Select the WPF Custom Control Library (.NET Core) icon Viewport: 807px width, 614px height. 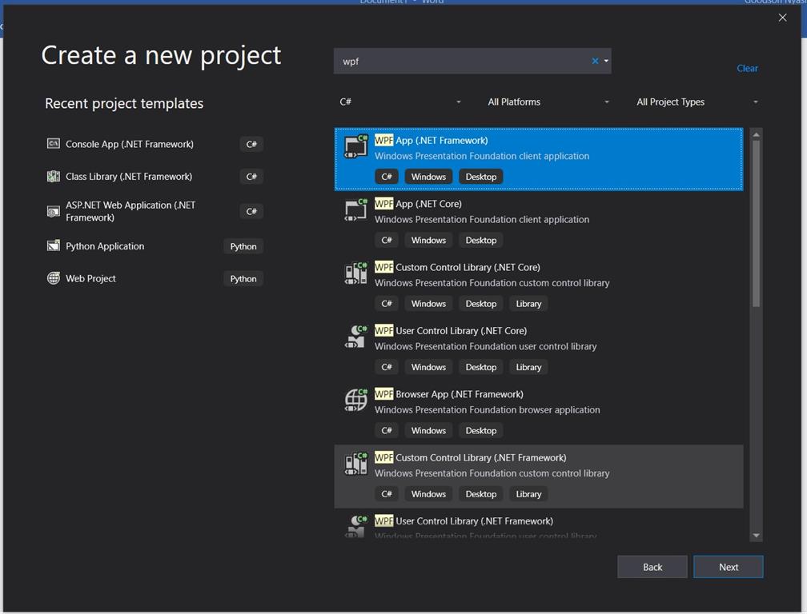[355, 273]
